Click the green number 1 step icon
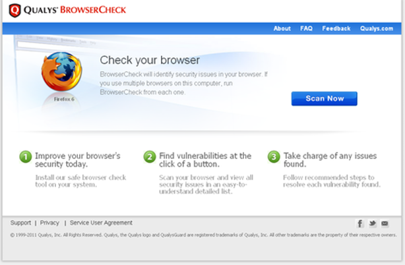The image size is (405, 265). (x=26, y=157)
